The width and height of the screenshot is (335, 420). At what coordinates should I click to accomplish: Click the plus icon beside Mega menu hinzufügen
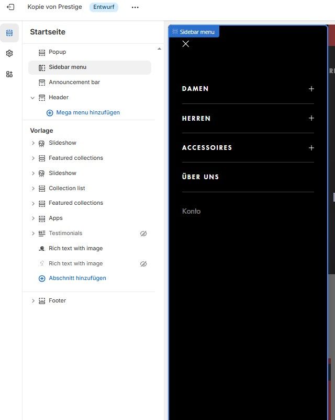[x=50, y=113]
